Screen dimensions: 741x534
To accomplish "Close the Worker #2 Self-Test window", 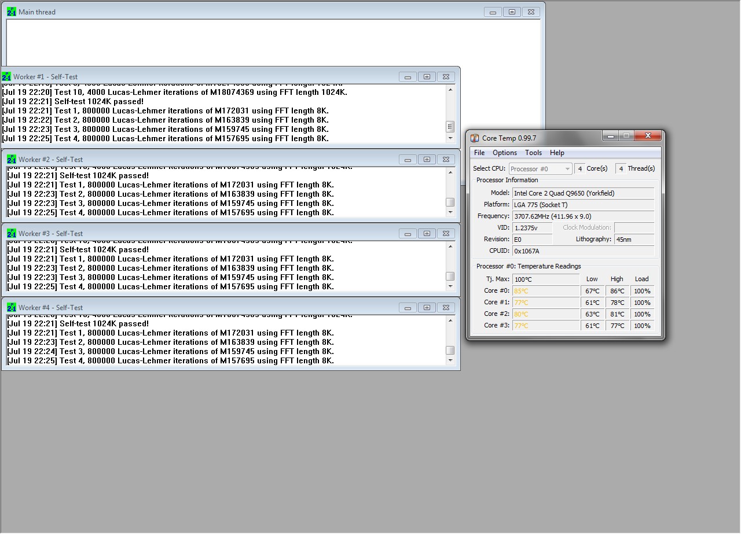I will (446, 160).
